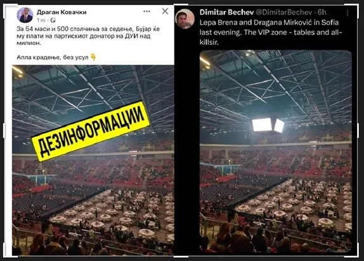This screenshot has height=261, width=364.
Task: Open the tweet's vertical three-dot menu
Action: click(348, 13)
